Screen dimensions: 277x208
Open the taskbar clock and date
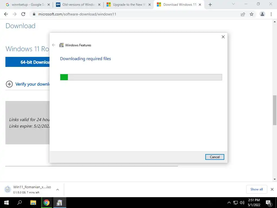(x=254, y=203)
